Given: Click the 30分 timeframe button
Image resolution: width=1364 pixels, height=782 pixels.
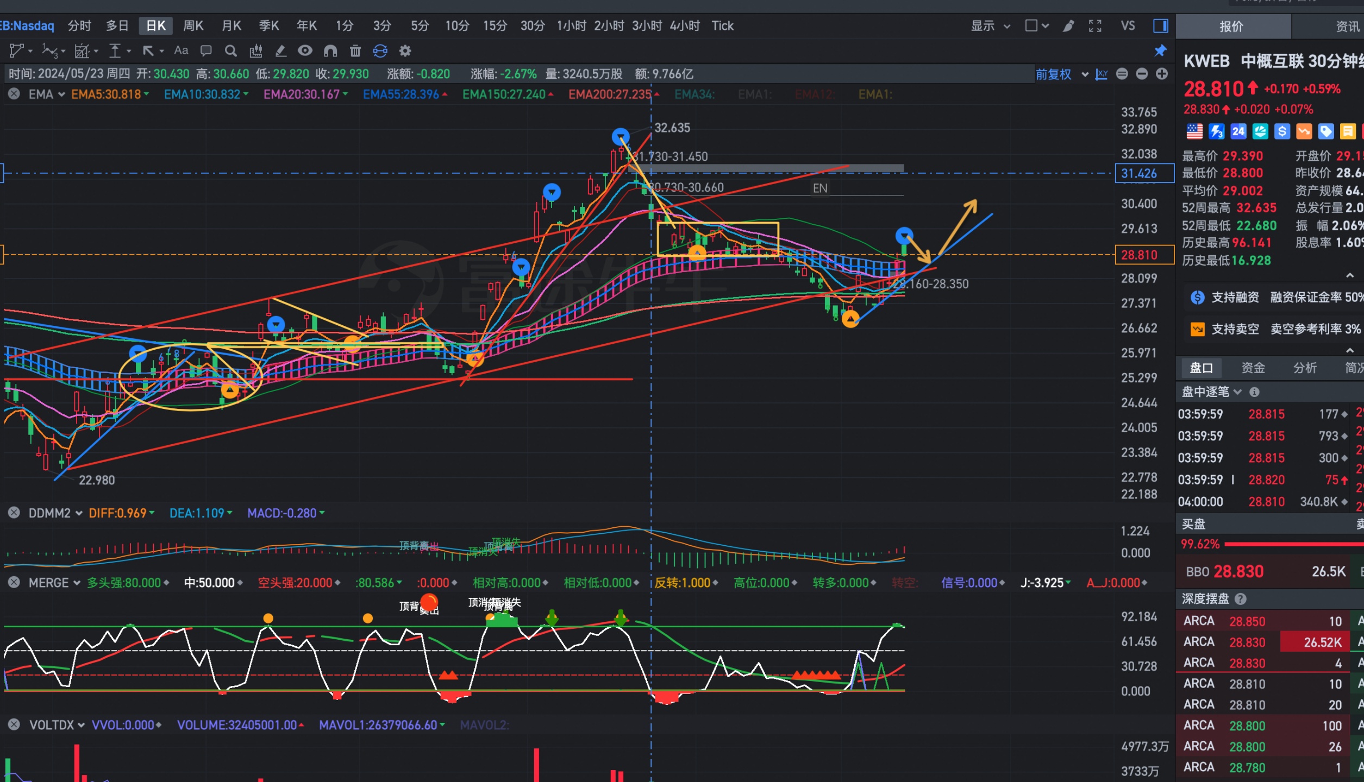Looking at the screenshot, I should 532,26.
